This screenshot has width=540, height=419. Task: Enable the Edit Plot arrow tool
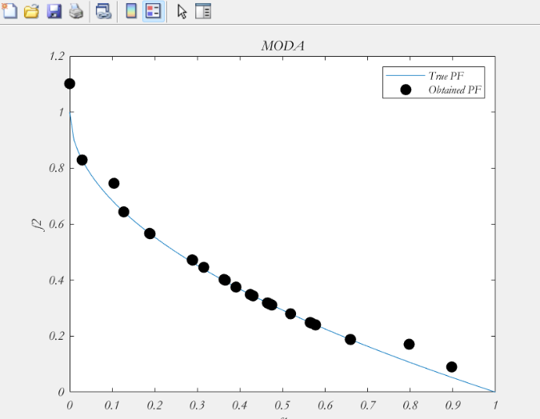pyautogui.click(x=182, y=11)
